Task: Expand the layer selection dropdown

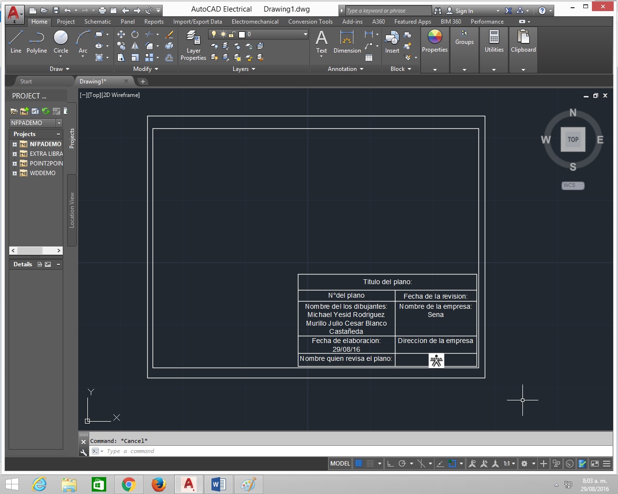Action: tap(304, 34)
